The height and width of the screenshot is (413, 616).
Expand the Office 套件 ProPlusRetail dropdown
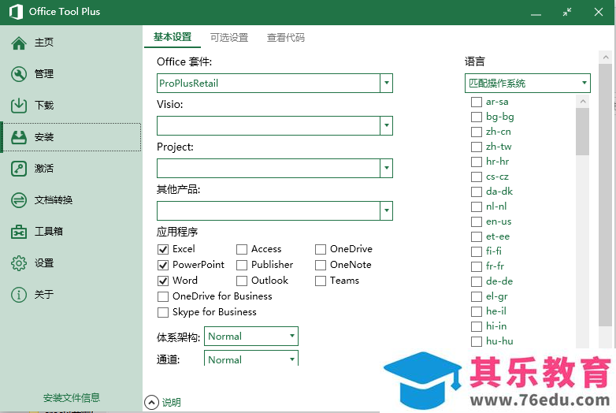(x=387, y=83)
